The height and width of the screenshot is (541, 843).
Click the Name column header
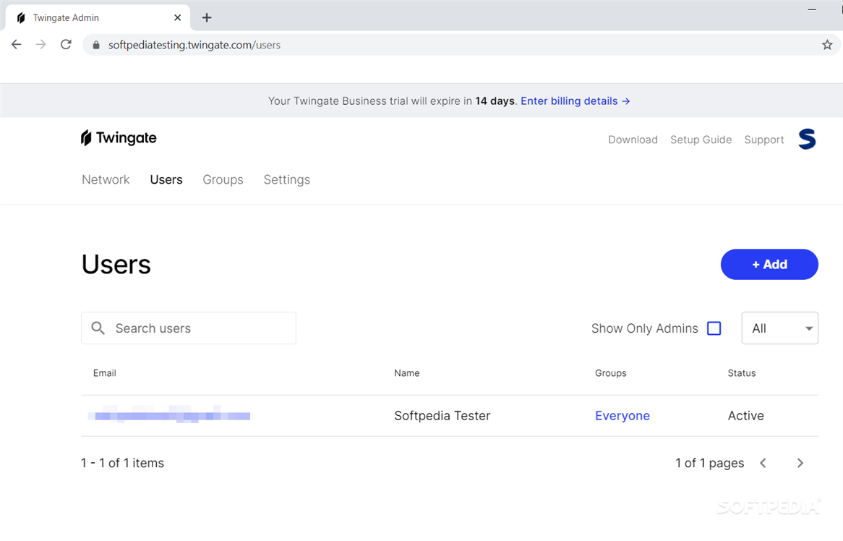[x=406, y=373]
